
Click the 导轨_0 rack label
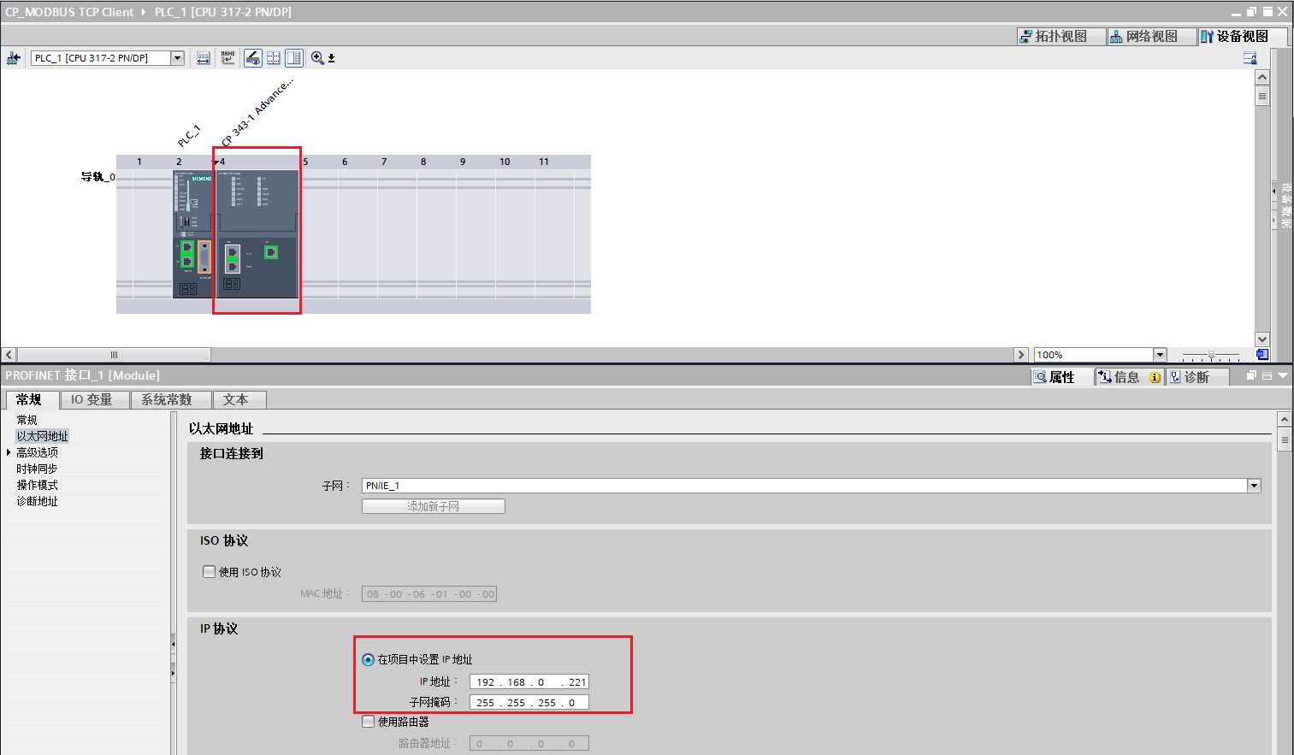[x=97, y=177]
